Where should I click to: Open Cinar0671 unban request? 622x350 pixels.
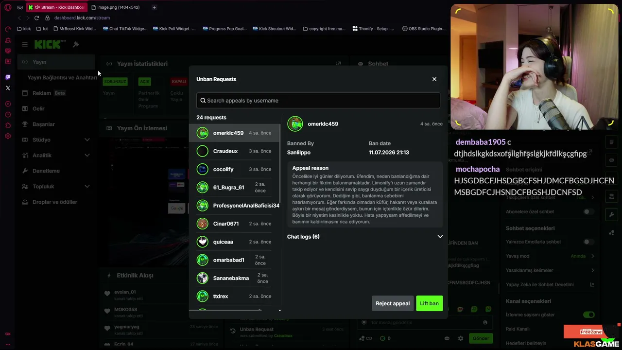[235, 224]
